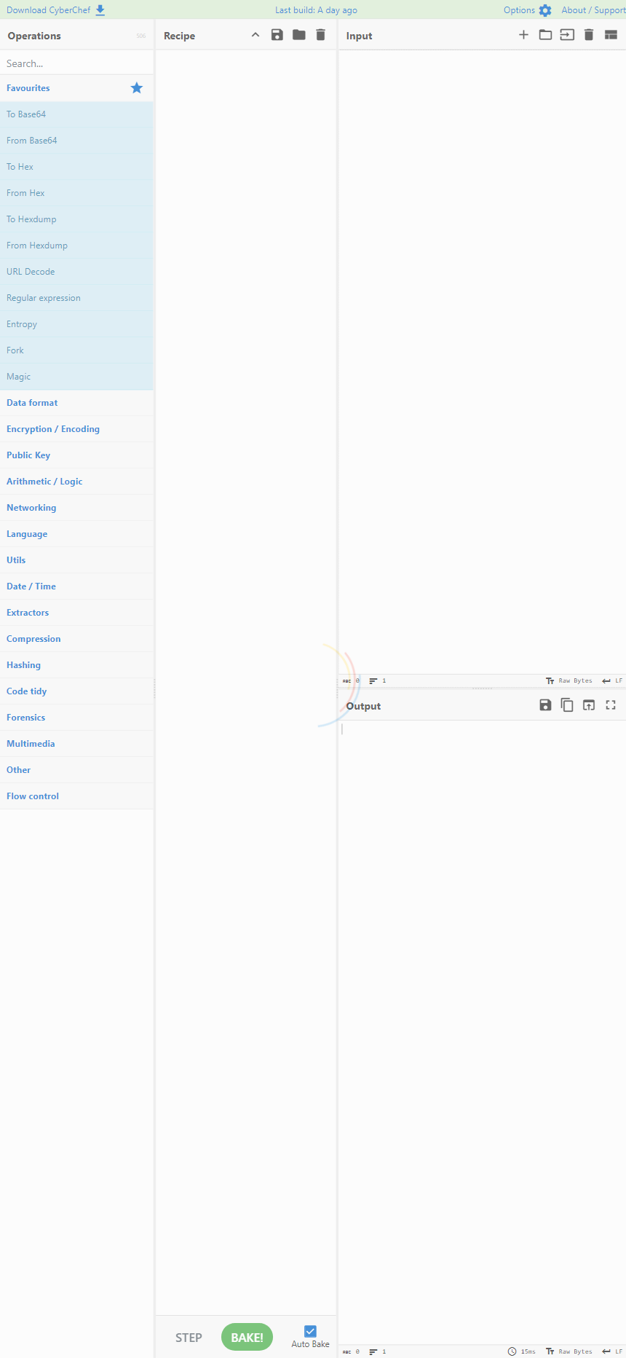Expand the Arithmetic / Logic category

point(76,482)
